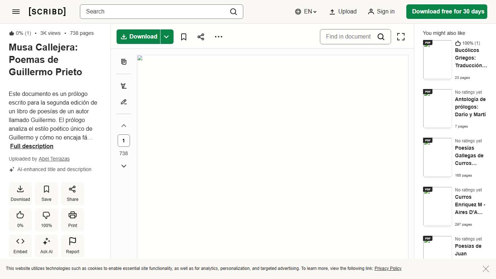Click the Print icon in sidebar
This screenshot has height=279, width=496.
tap(73, 219)
